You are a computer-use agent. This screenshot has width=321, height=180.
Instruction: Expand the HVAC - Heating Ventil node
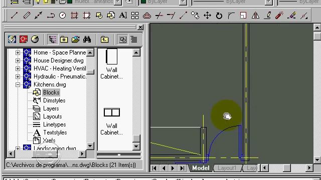(18, 68)
